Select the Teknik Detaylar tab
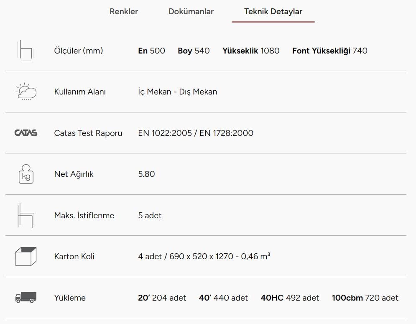 coord(273,11)
